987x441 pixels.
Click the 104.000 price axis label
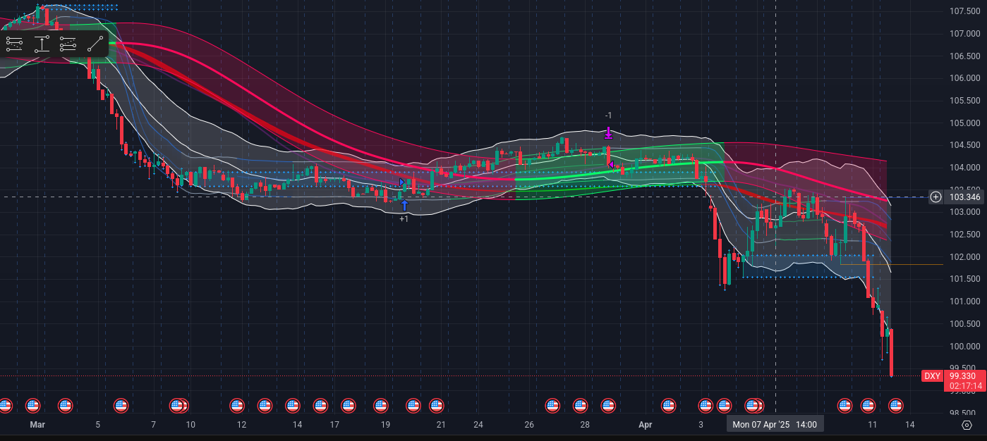(x=964, y=168)
